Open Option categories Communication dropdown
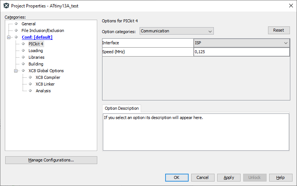Image resolution: width=297 pixels, height=186 pixels. 177,31
